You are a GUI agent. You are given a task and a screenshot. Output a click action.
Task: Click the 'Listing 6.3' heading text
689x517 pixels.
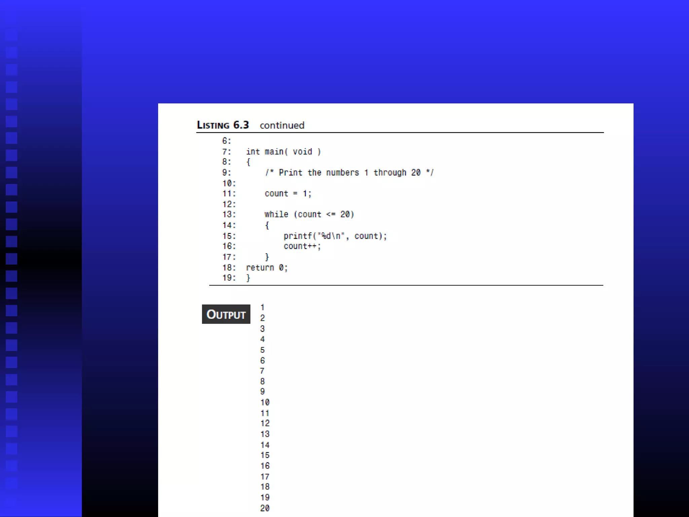(223, 125)
